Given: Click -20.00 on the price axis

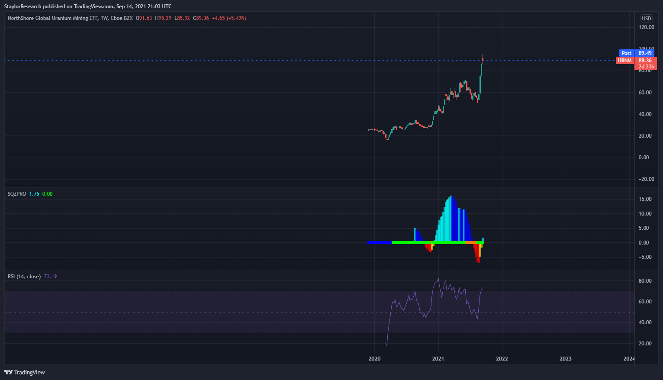Looking at the screenshot, I should coord(647,179).
